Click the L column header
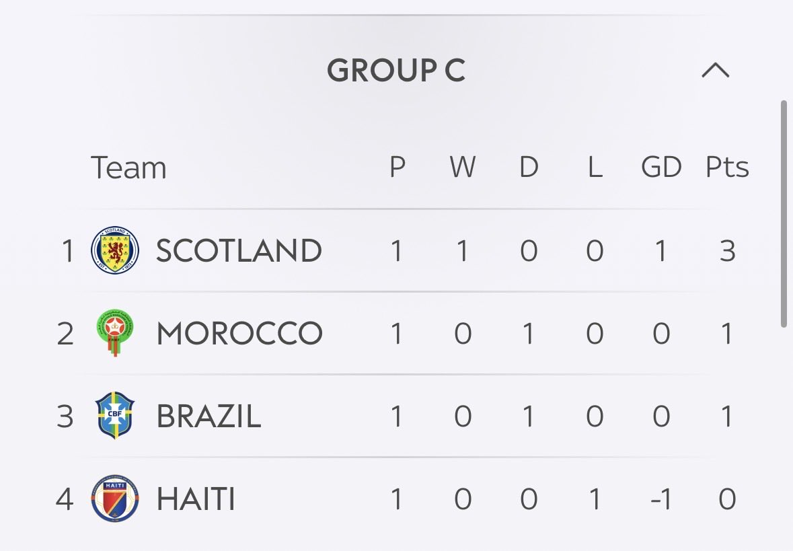Image resolution: width=793 pixels, height=551 pixels. click(595, 167)
